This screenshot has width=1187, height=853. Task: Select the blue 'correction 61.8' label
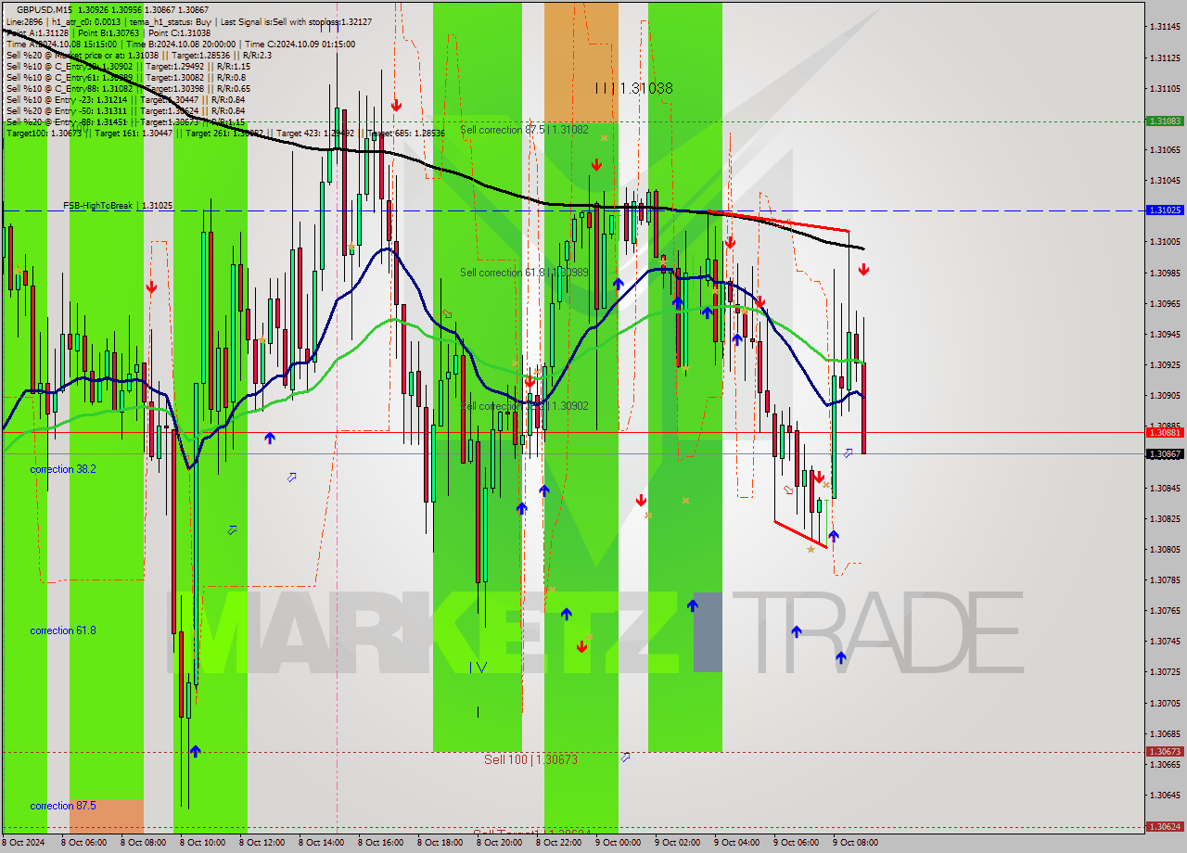coord(62,630)
